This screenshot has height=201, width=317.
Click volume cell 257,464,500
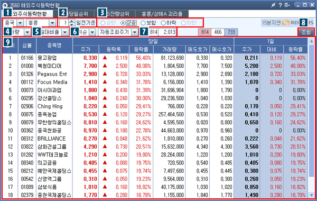(x=171, y=114)
